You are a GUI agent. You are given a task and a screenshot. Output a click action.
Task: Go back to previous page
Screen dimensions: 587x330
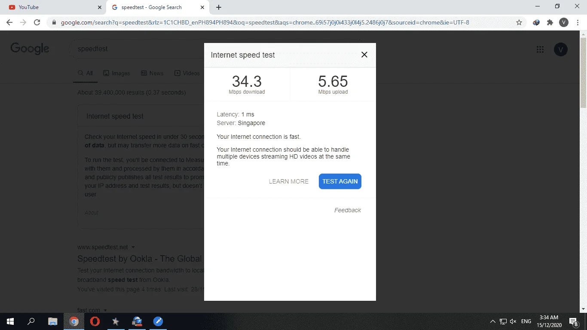pos(9,22)
